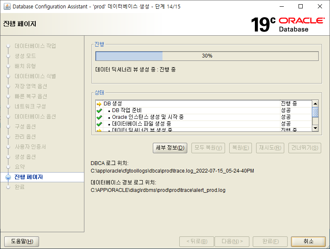The width and height of the screenshot is (330, 249).
Task: Select 데이터베이스 옵션 step in sidebar
Action: click(35, 117)
